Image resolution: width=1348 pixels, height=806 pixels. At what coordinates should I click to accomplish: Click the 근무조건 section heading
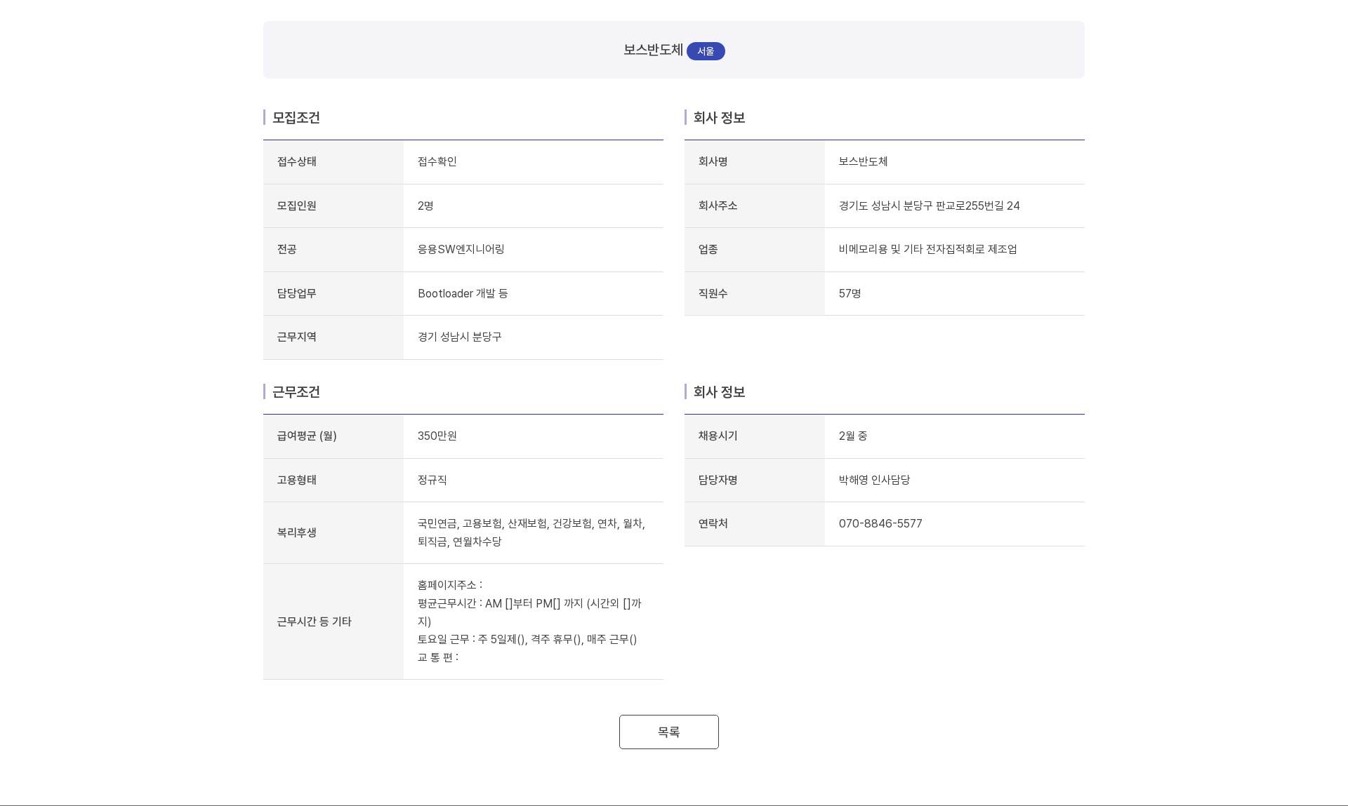click(296, 392)
